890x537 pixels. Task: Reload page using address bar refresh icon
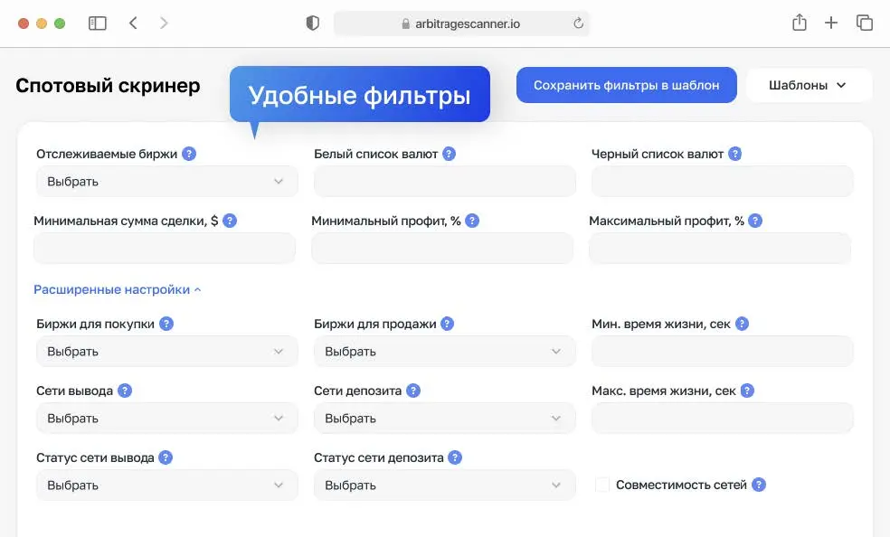click(x=578, y=24)
